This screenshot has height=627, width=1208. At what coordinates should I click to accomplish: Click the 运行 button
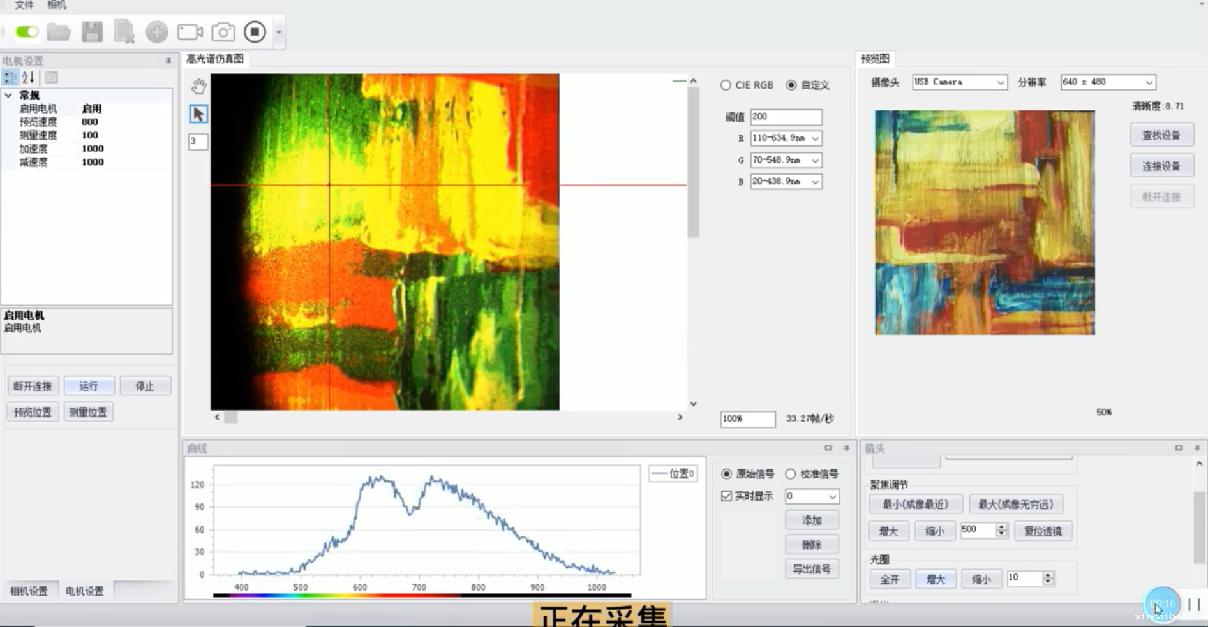pyautogui.click(x=89, y=386)
